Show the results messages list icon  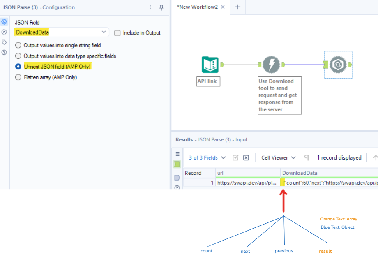177,154
